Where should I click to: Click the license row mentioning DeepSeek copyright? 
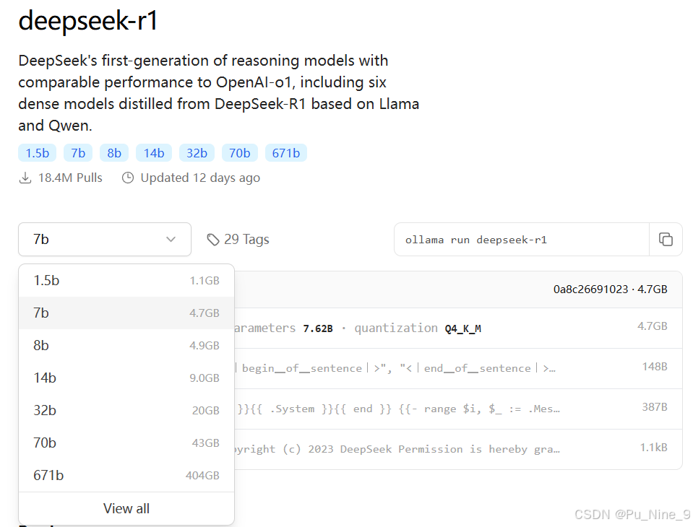434,448
